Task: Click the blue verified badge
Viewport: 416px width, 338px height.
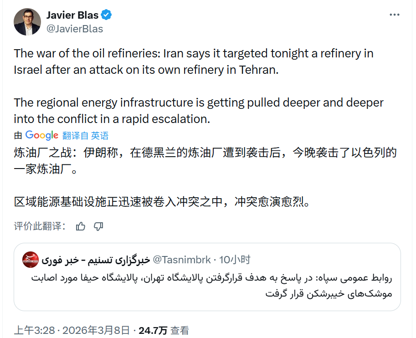Action: point(107,15)
